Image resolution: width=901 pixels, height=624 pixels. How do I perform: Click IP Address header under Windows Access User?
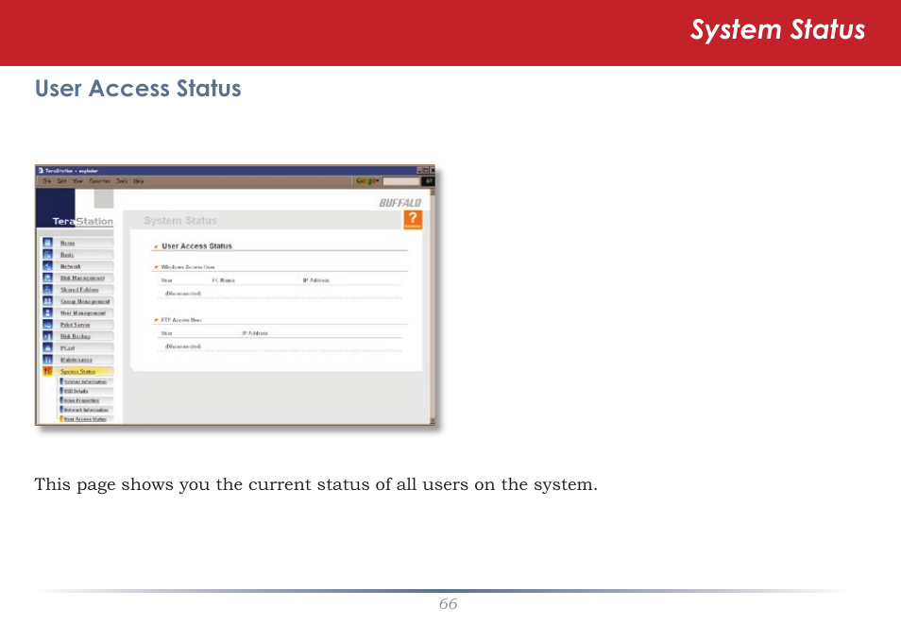pyautogui.click(x=316, y=280)
